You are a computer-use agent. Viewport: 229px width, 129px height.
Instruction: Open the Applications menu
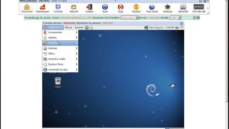(x=53, y=28)
